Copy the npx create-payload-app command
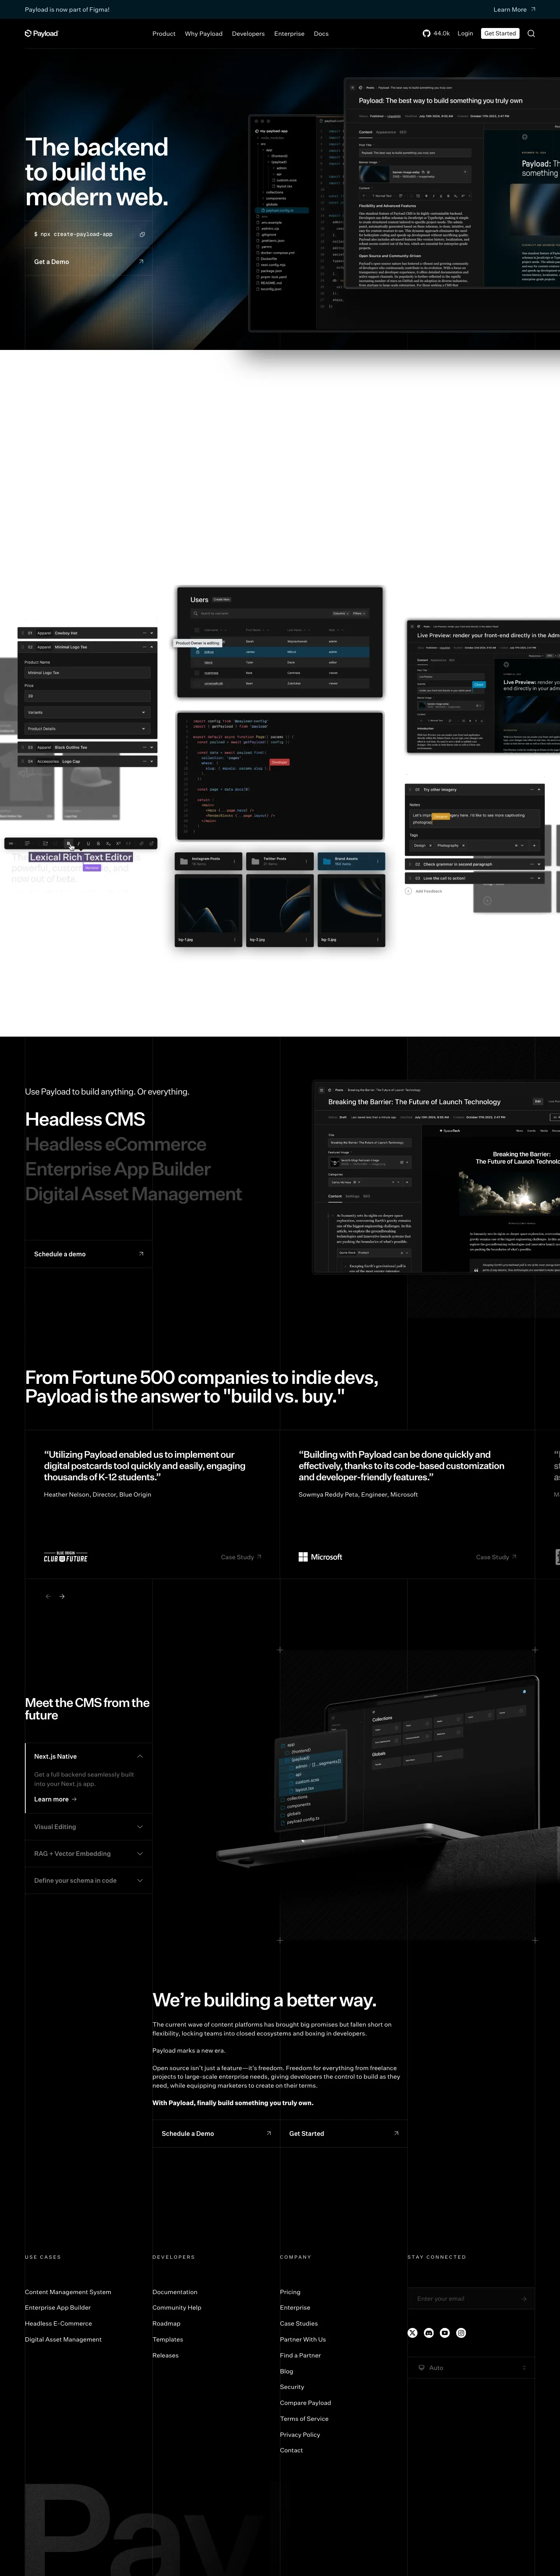Viewport: 560px width, 2576px height. click(142, 234)
